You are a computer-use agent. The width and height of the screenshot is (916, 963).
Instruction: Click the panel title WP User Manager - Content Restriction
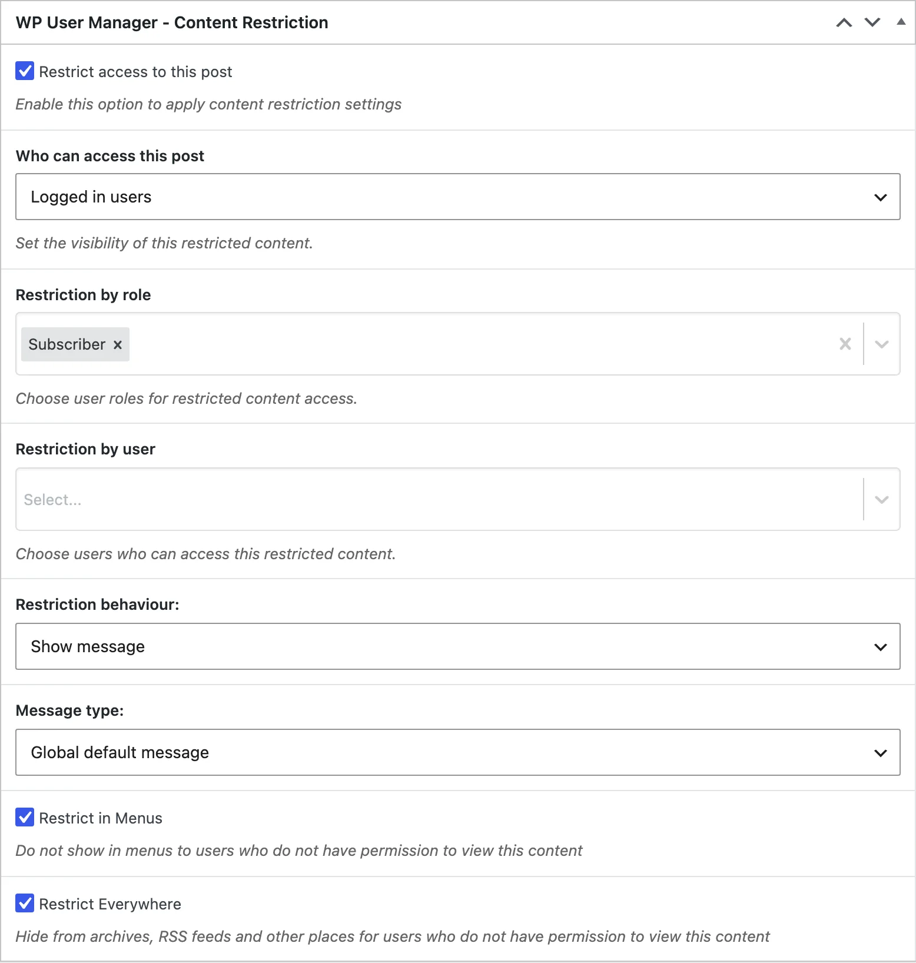tap(172, 22)
